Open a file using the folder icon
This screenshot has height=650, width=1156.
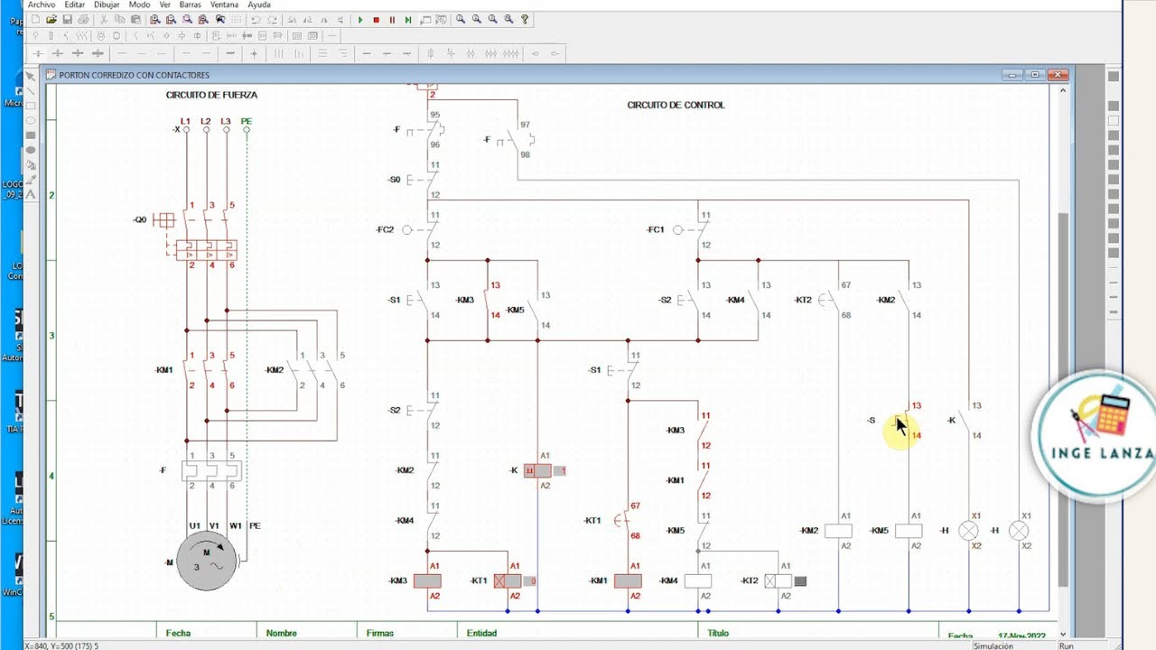click(x=51, y=19)
